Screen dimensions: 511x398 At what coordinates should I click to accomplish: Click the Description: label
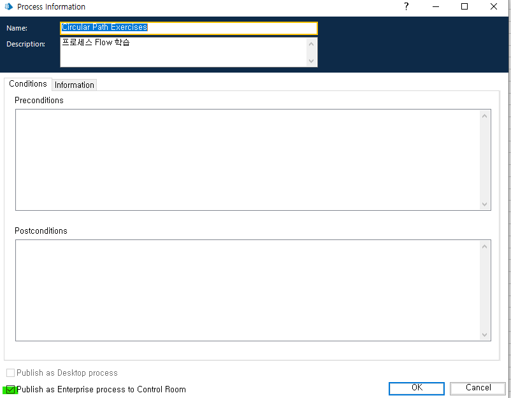pyautogui.click(x=25, y=44)
